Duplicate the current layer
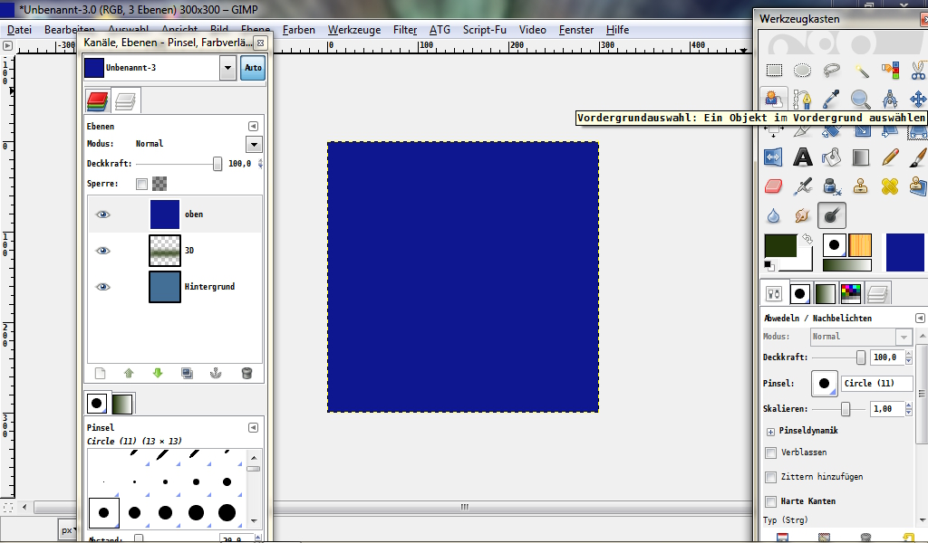This screenshot has height=543, width=928. pyautogui.click(x=187, y=374)
